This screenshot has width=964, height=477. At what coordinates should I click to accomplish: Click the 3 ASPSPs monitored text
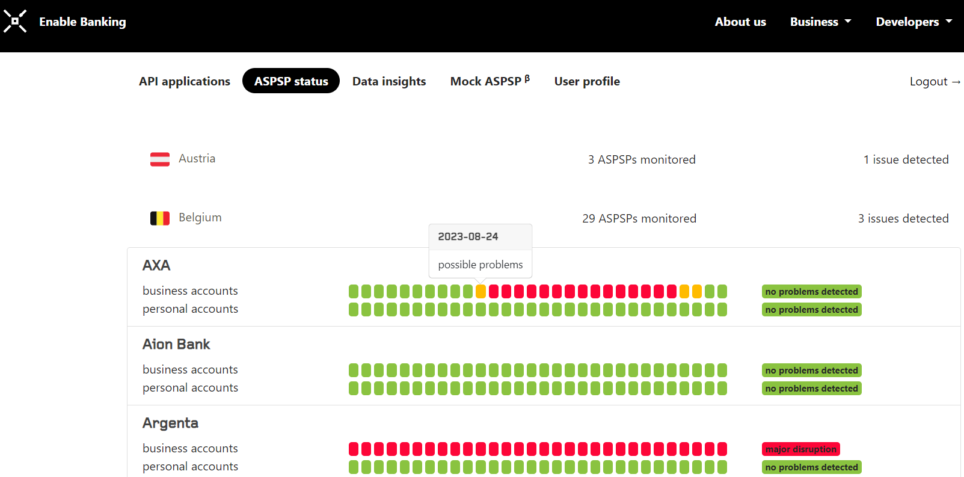tap(642, 159)
